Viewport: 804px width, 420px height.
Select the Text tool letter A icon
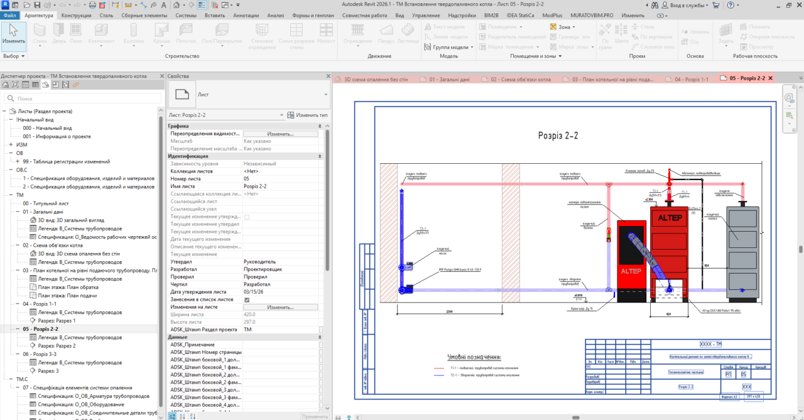(163, 5)
